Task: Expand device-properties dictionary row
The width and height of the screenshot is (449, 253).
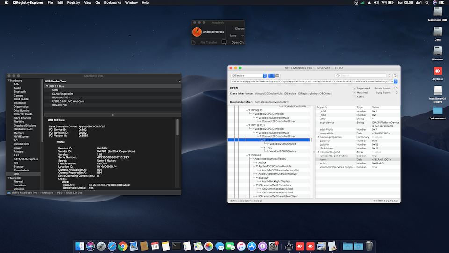Action: pyautogui.click(x=318, y=137)
